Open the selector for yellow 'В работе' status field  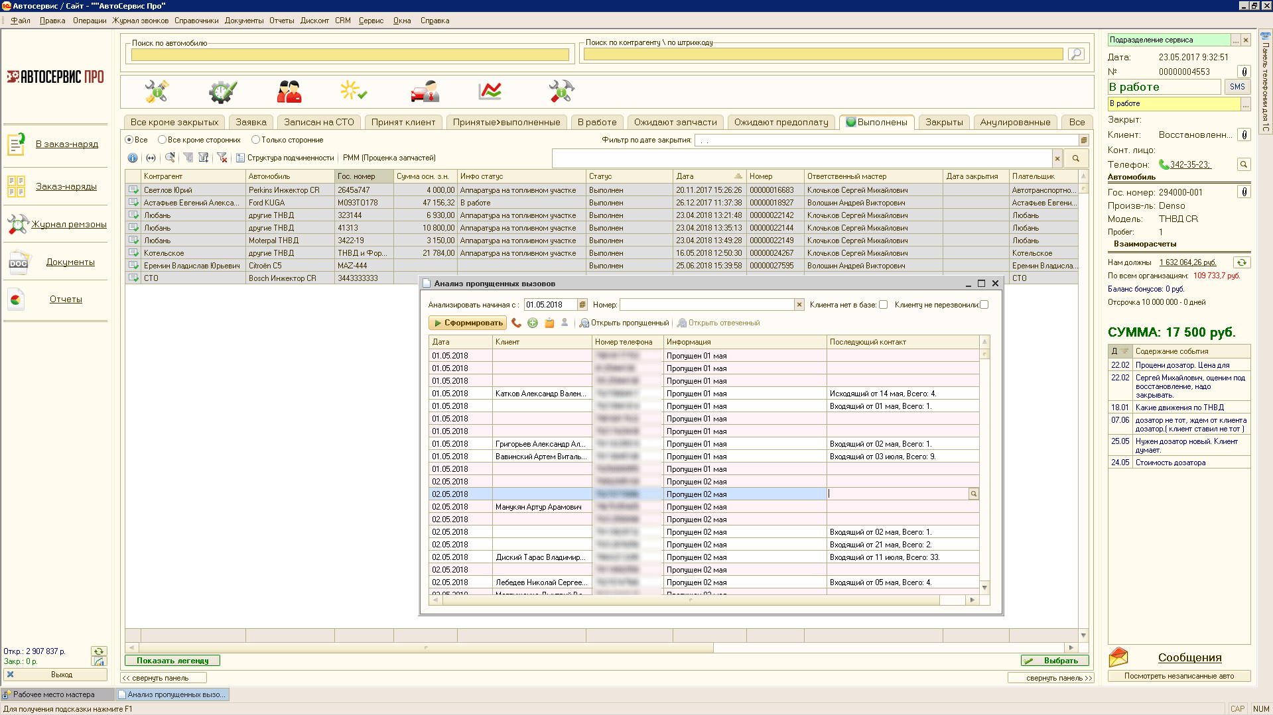coord(1245,104)
